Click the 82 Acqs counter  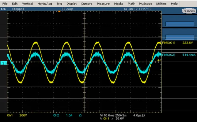pos(67,9)
